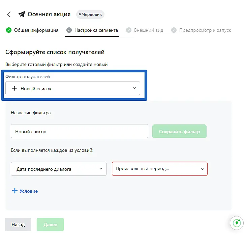
Task: Click the back arrow icon
Action: click(9, 14)
